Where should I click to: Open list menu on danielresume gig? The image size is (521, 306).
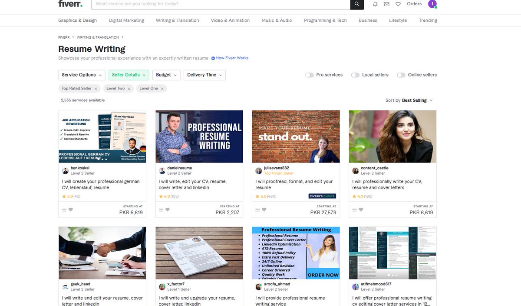coord(161,210)
